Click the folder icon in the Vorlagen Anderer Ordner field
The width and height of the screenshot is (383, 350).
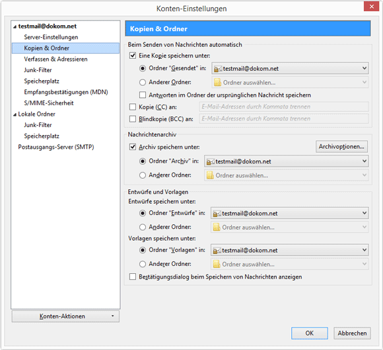217,264
